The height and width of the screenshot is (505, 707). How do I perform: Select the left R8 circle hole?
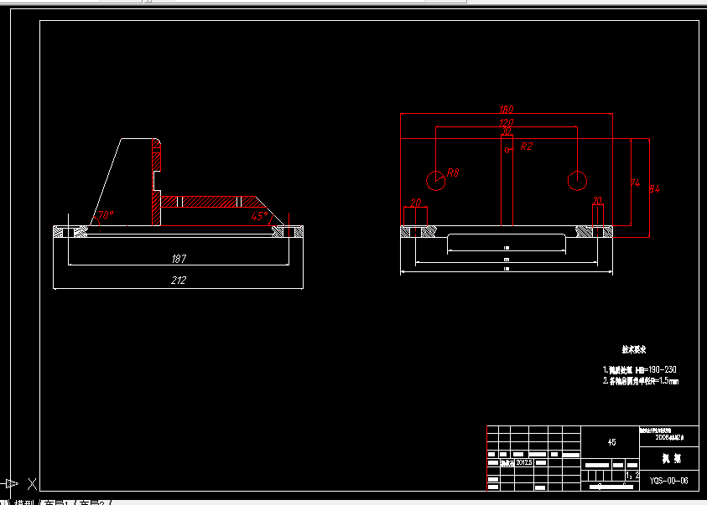click(x=435, y=181)
